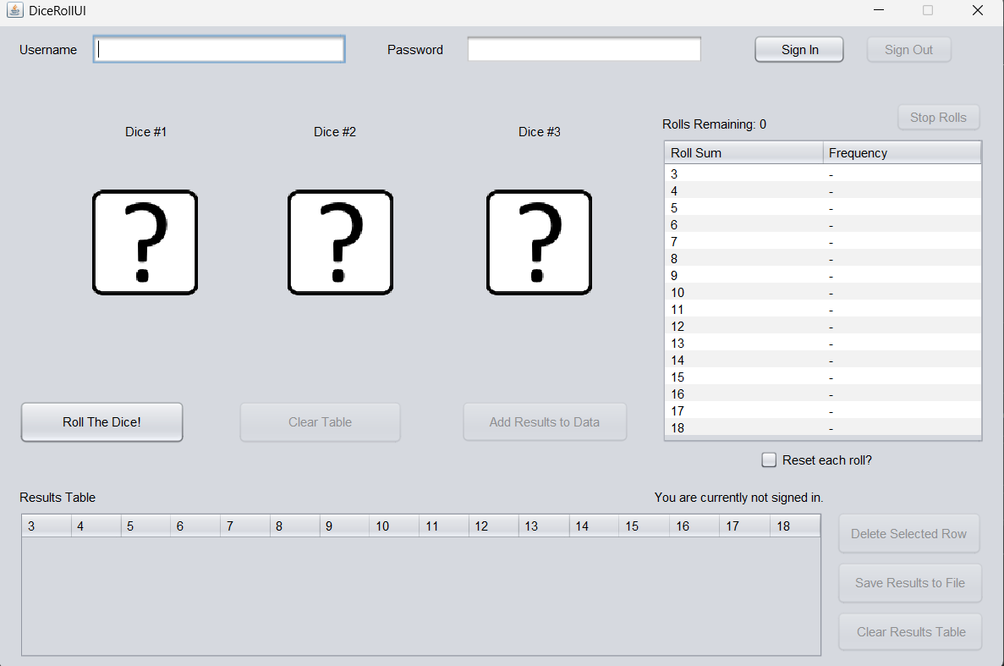Screen dimensions: 1004x666
Task: Select the Roll Sum column header
Action: pyautogui.click(x=743, y=153)
